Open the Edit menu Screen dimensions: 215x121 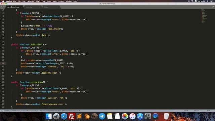tap(24, 1)
